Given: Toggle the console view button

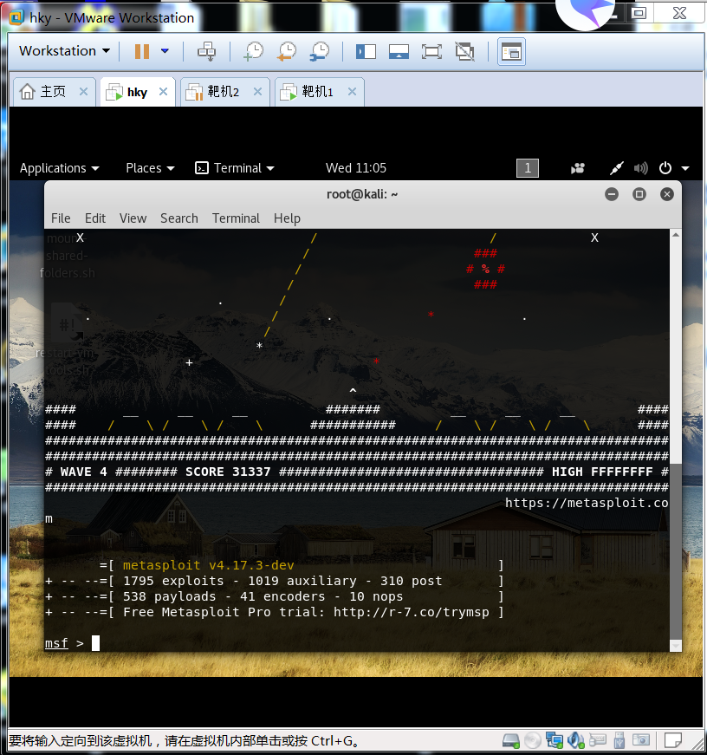Looking at the screenshot, I should tap(511, 51).
